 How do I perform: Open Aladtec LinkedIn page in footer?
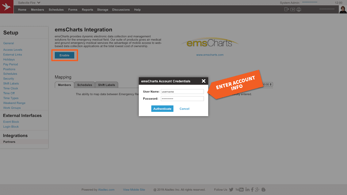tap(247, 190)
